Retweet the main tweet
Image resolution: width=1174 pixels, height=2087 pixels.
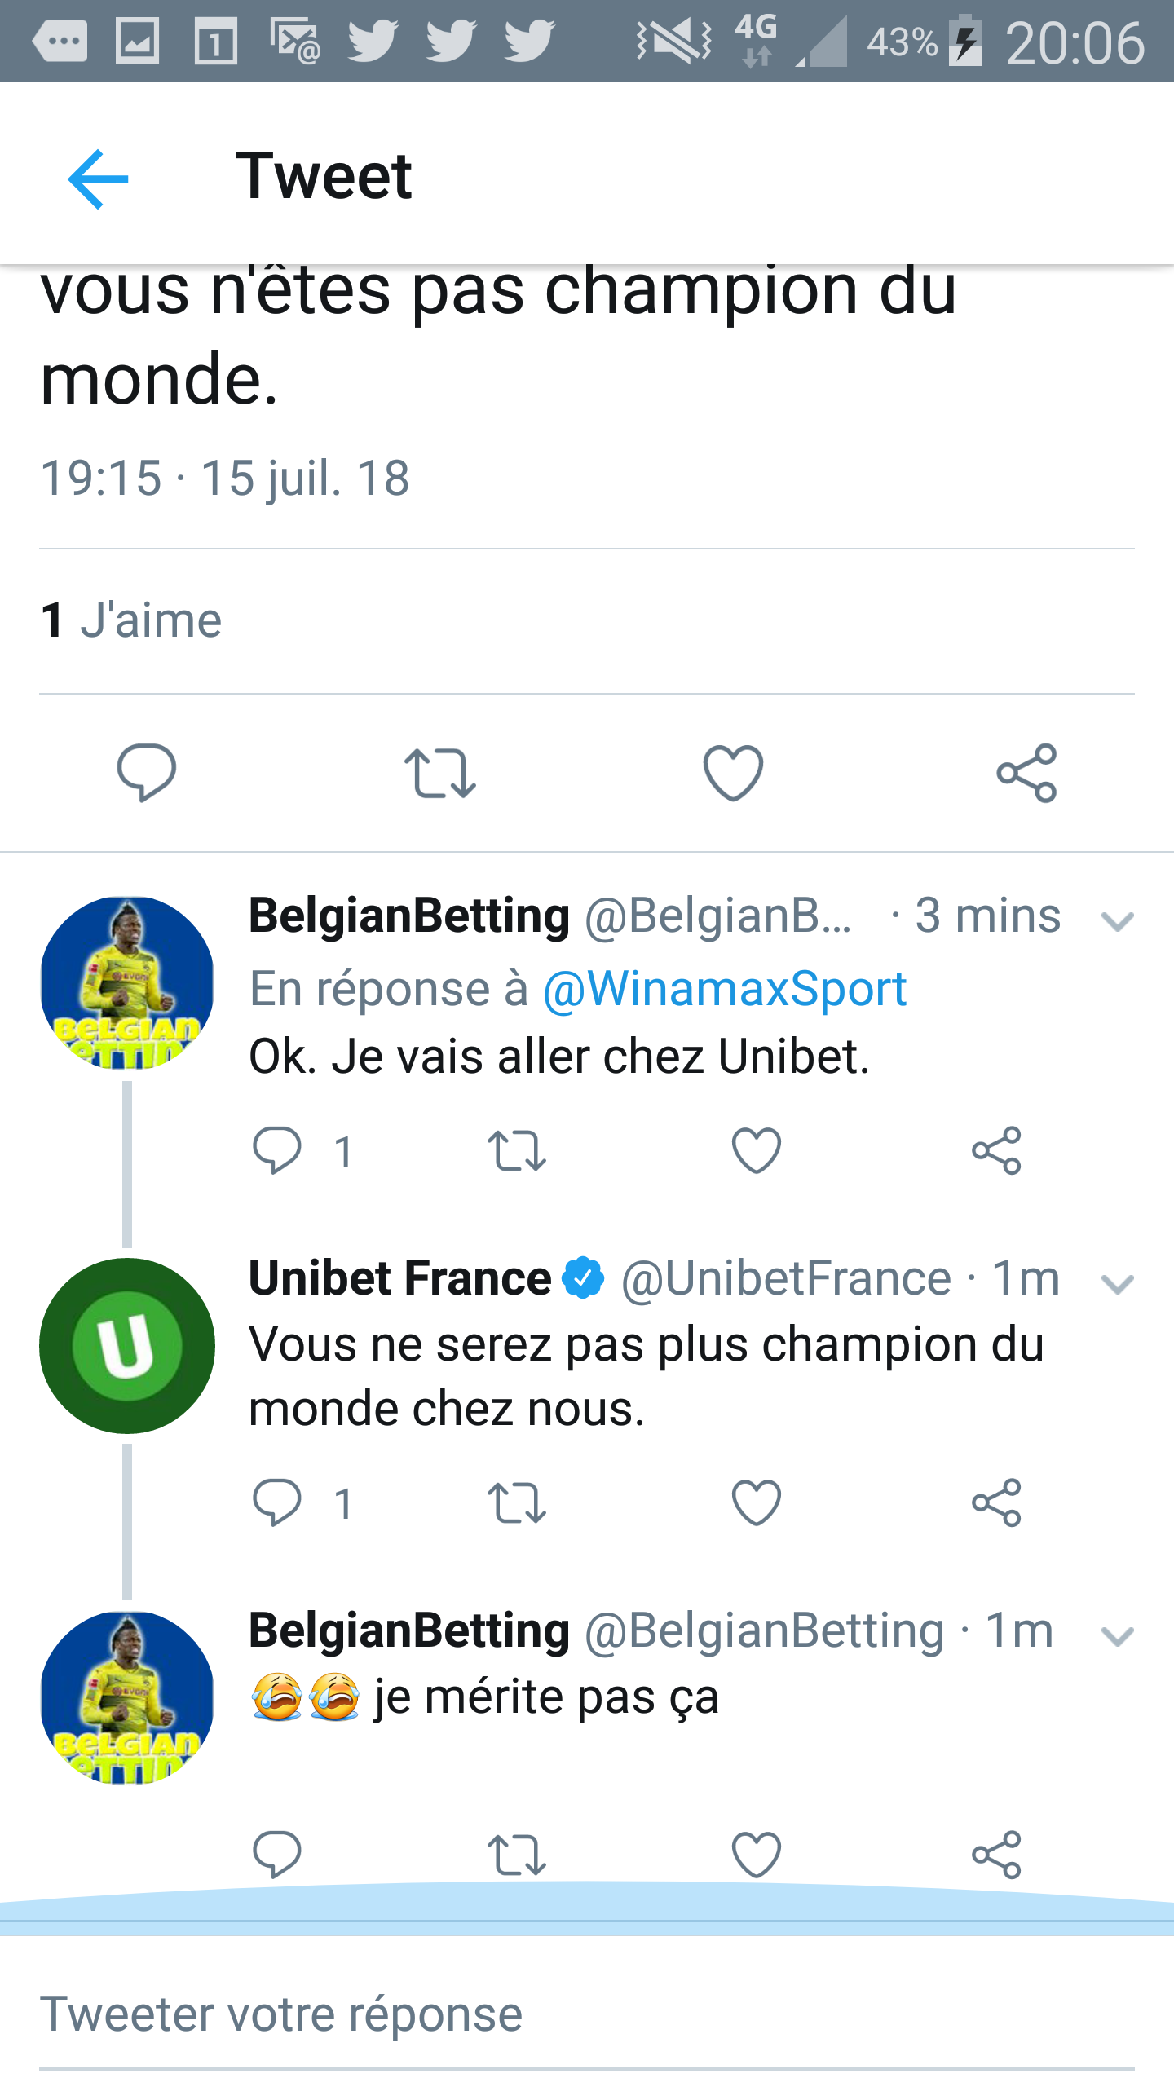(x=439, y=772)
